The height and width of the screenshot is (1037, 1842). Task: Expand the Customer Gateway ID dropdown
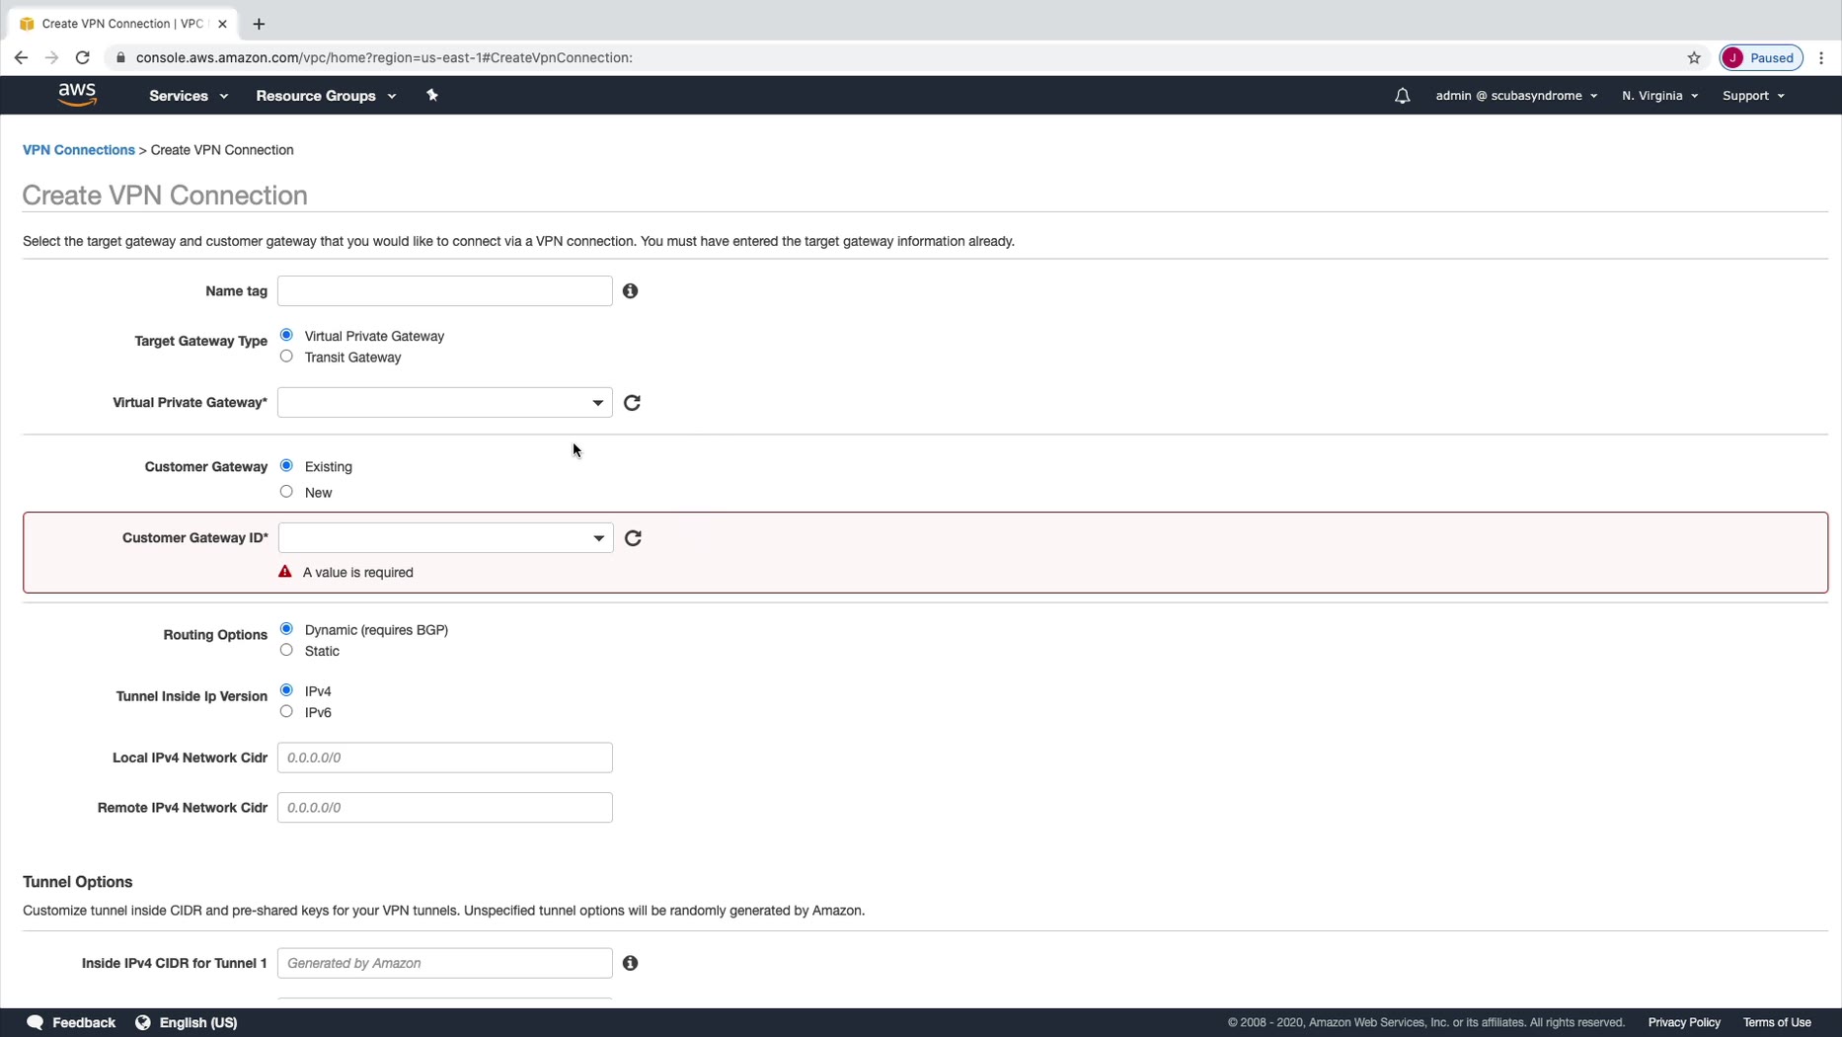tap(445, 538)
